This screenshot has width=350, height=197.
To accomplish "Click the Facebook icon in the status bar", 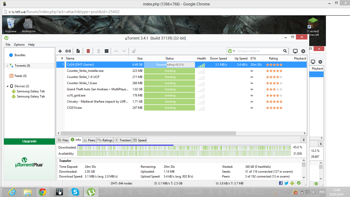I will point(281,183).
